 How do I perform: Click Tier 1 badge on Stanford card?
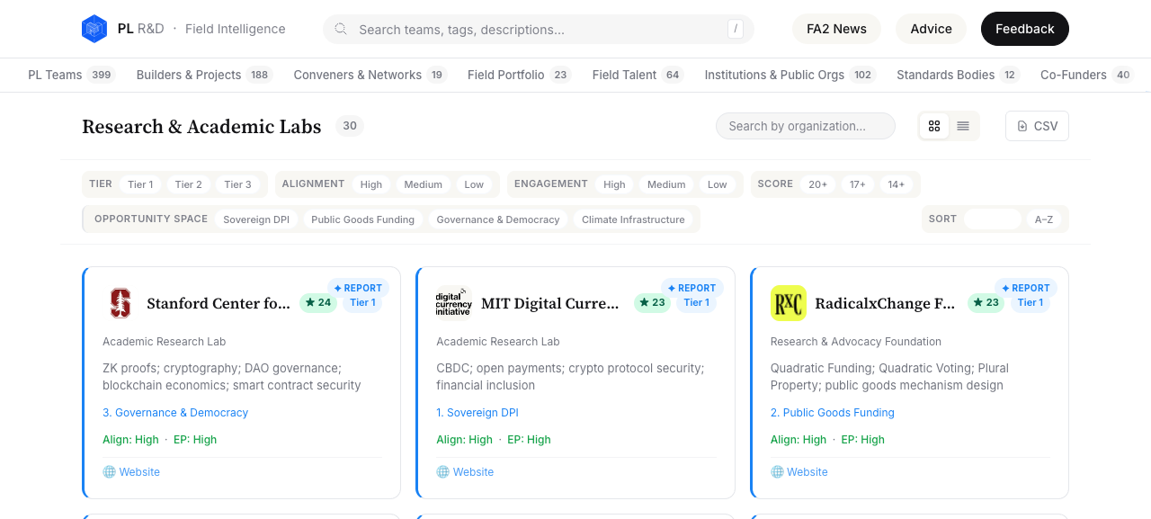tap(362, 303)
